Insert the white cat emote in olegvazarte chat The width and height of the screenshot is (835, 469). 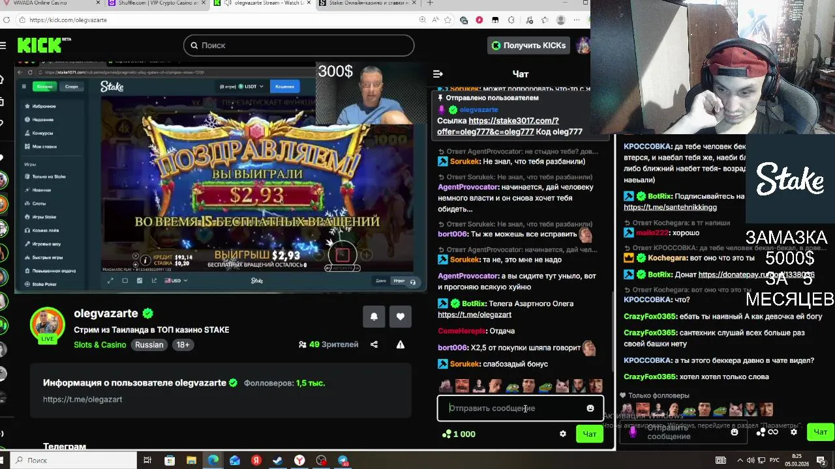pyautogui.click(x=562, y=387)
